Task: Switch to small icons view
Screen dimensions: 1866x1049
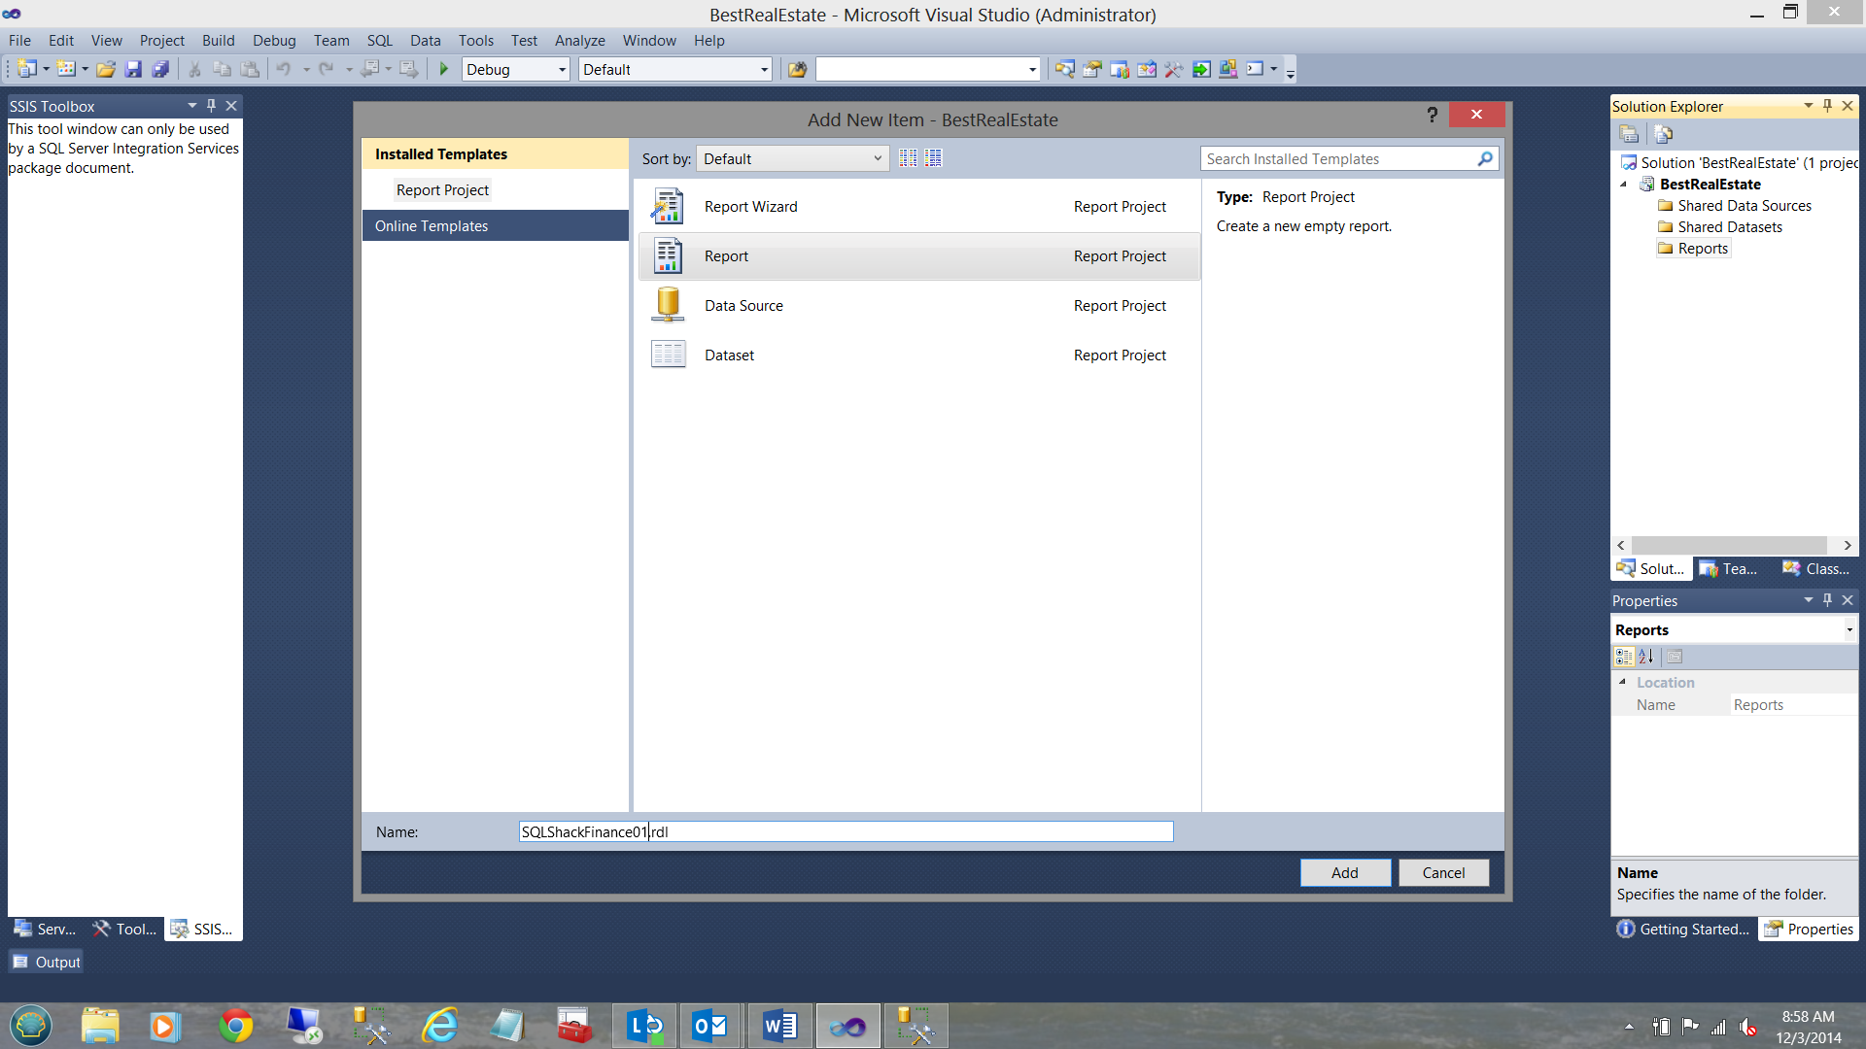Action: pos(908,158)
